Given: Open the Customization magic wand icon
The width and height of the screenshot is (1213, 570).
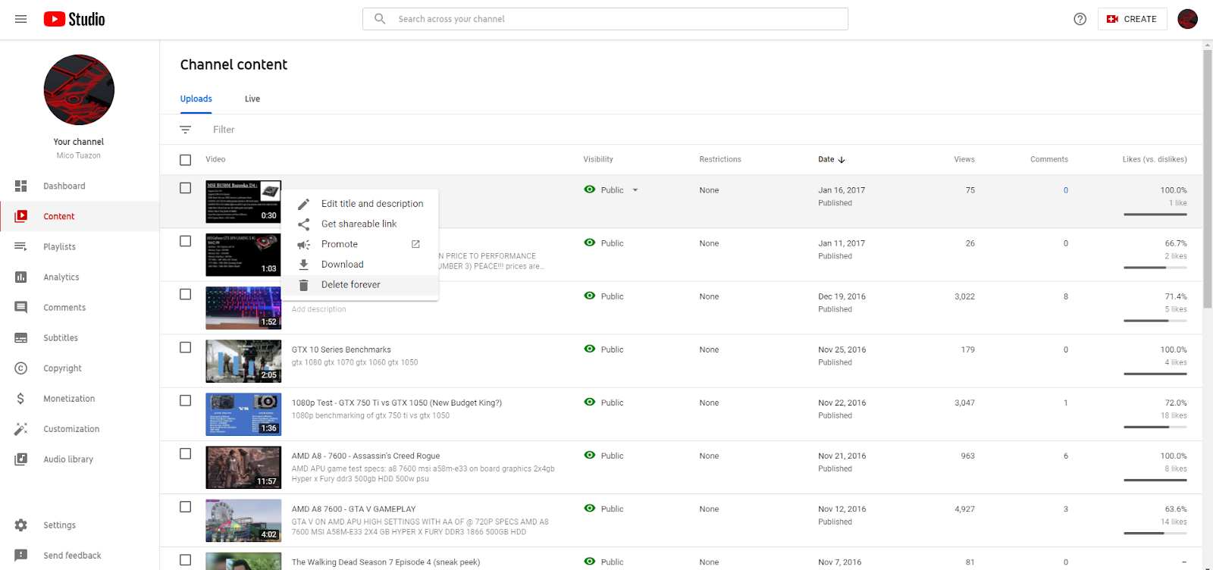Looking at the screenshot, I should pyautogui.click(x=21, y=429).
